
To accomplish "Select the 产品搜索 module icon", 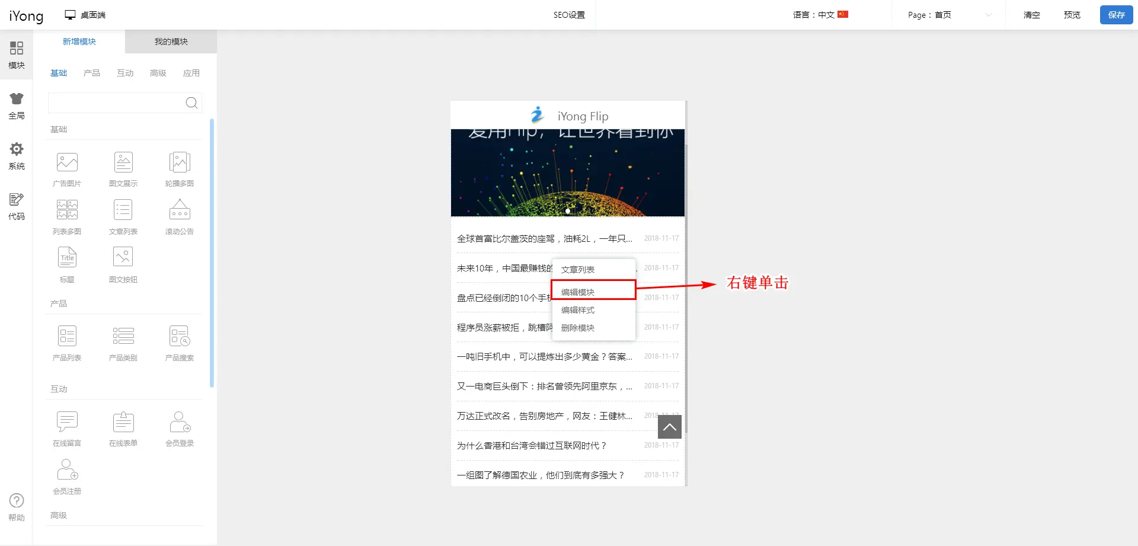I will click(x=180, y=337).
